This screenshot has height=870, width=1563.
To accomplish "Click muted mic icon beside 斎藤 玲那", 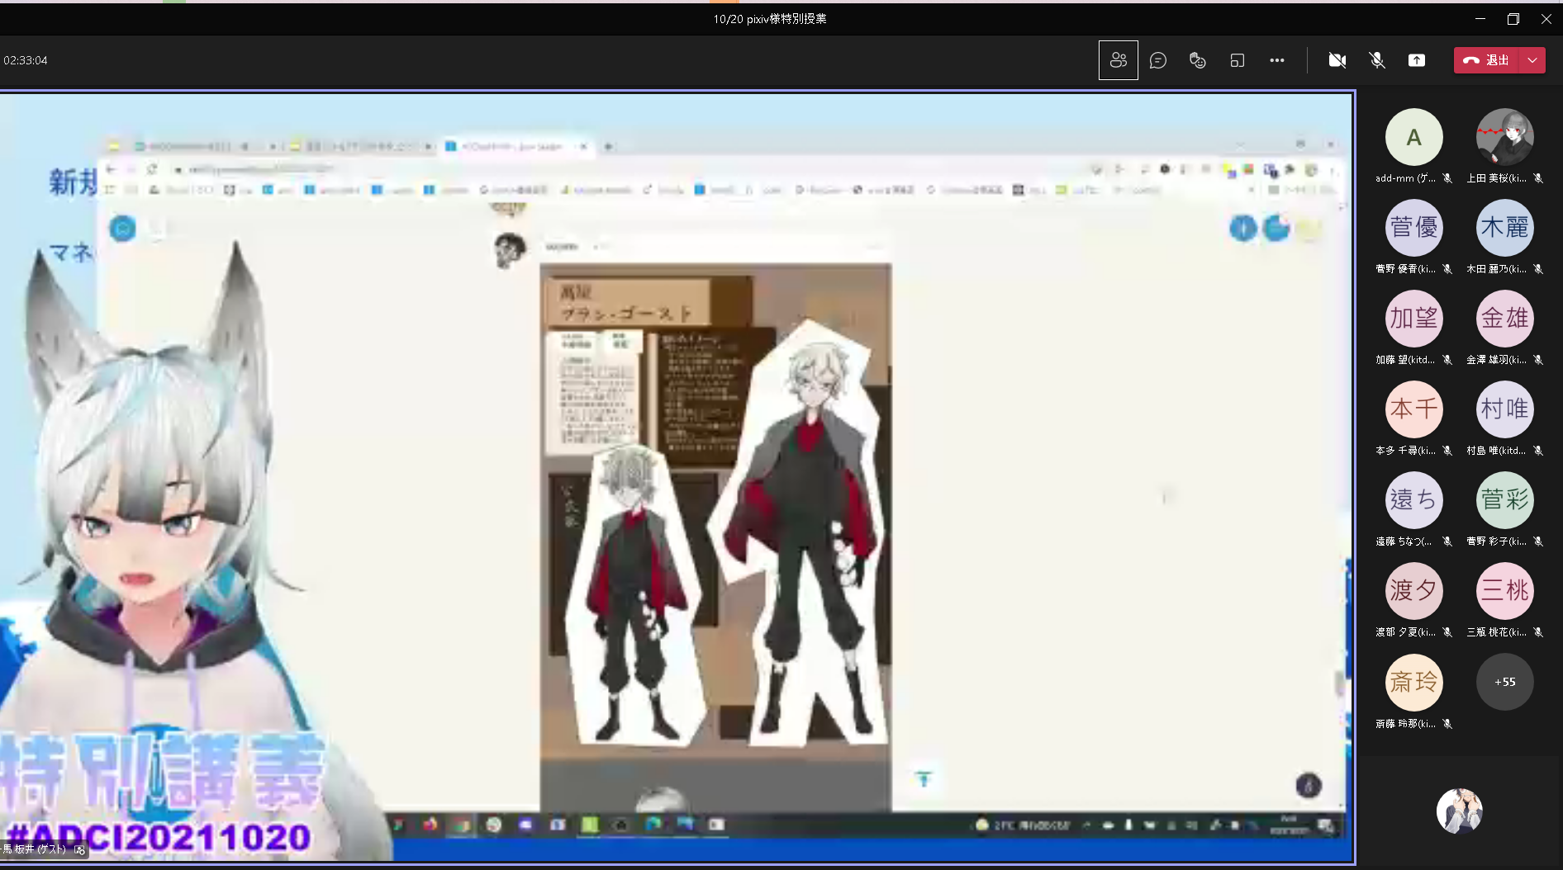I will coord(1447,724).
